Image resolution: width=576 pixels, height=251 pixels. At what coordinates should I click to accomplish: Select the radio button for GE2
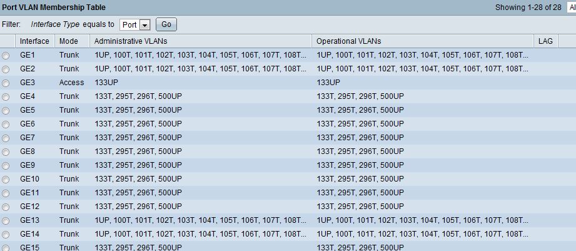pos(6,69)
